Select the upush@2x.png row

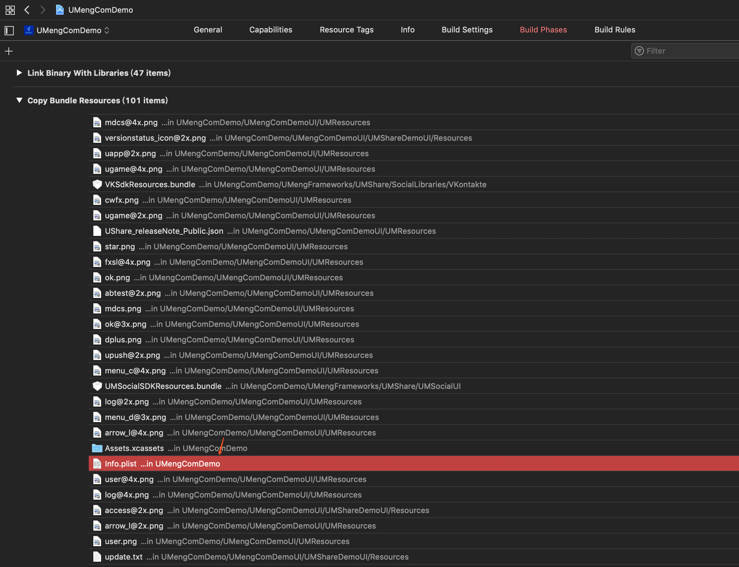(414, 355)
